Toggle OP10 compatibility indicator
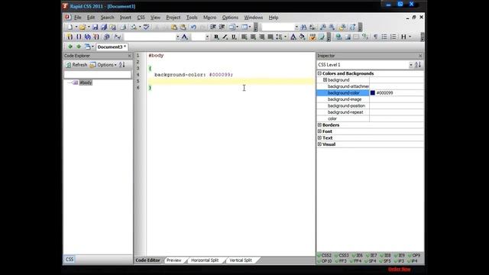This screenshot has width=489, height=275. (x=325, y=261)
